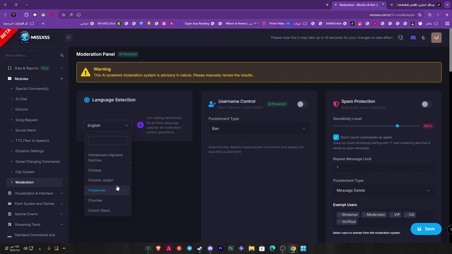The height and width of the screenshot is (254, 452).
Task: Open File Explorer from the taskbar
Action: [251, 248]
